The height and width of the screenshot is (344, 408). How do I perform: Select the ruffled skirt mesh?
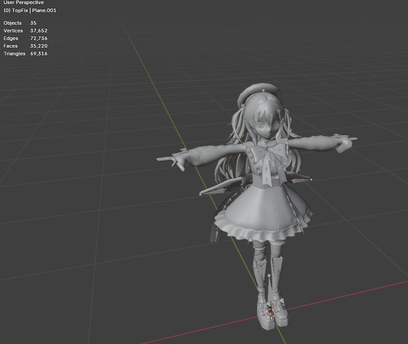263,212
